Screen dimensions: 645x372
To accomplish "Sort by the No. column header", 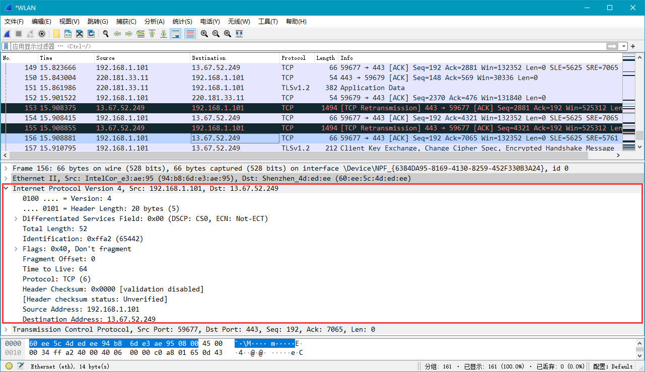I will 20,58.
